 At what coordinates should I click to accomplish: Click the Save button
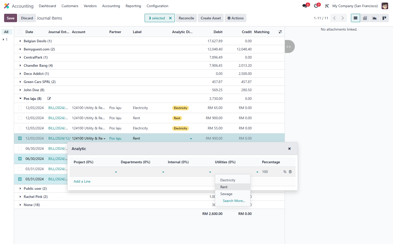[x=11, y=18]
